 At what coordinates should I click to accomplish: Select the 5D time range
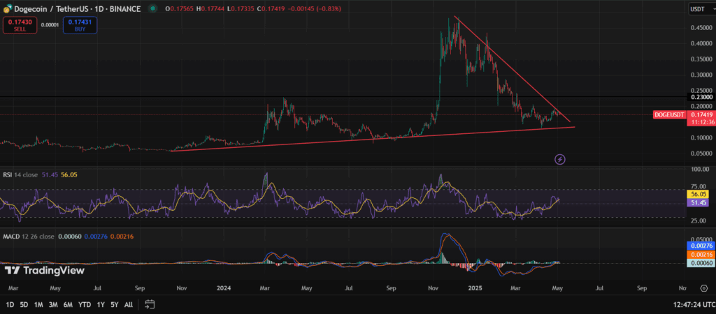[24, 304]
